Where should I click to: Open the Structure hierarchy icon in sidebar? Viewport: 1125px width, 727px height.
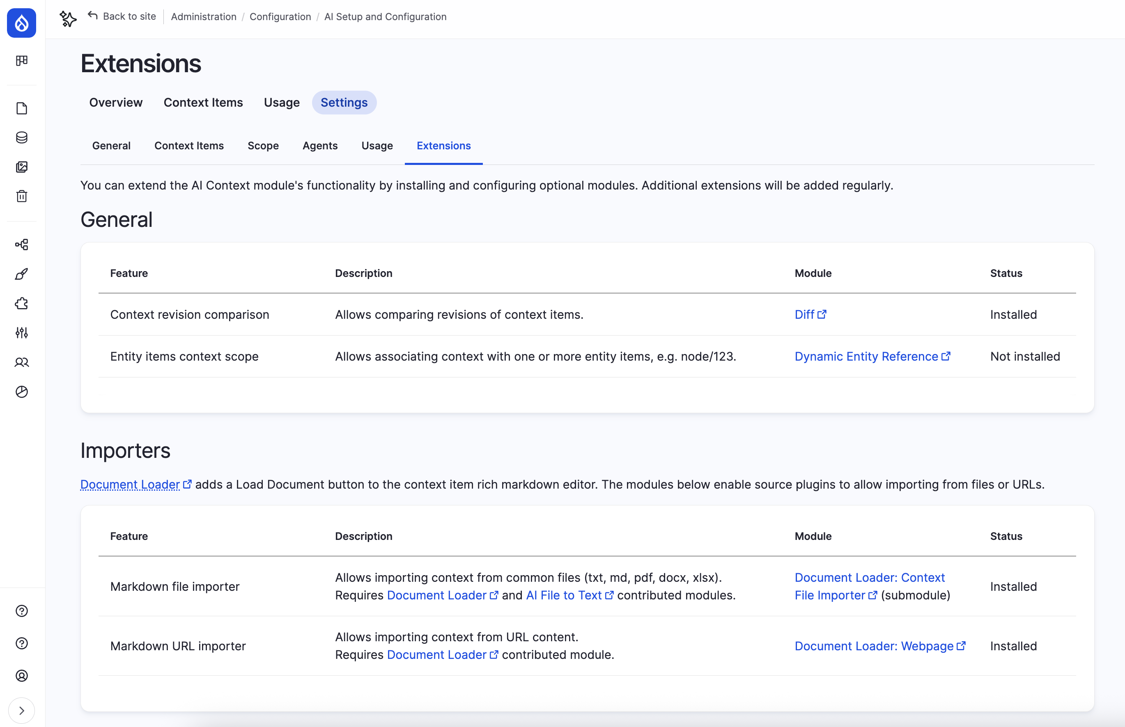pyautogui.click(x=22, y=245)
